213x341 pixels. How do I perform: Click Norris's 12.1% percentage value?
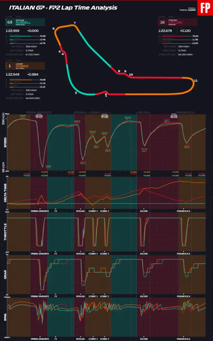pyautogui.click(x=42, y=83)
